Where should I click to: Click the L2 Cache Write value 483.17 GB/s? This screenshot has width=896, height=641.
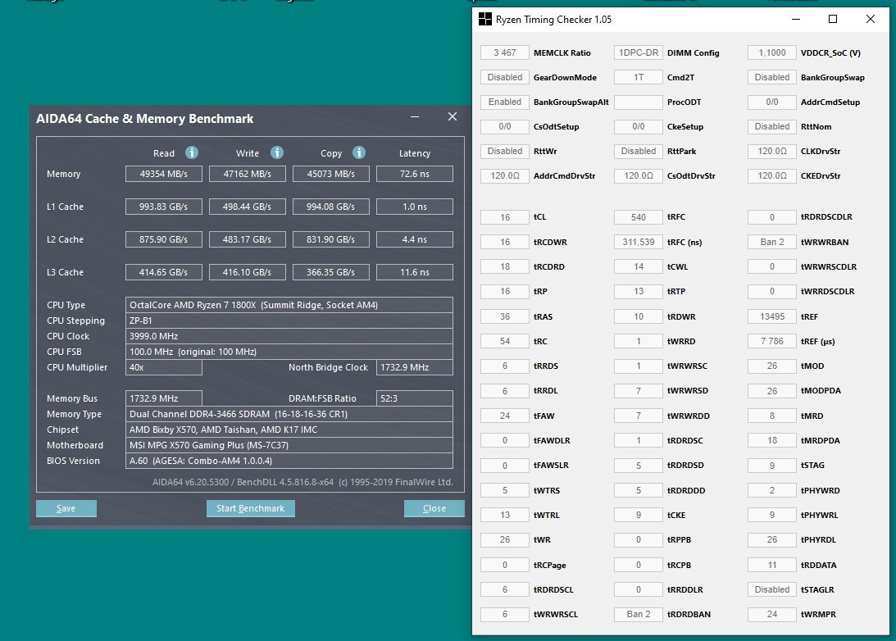248,239
